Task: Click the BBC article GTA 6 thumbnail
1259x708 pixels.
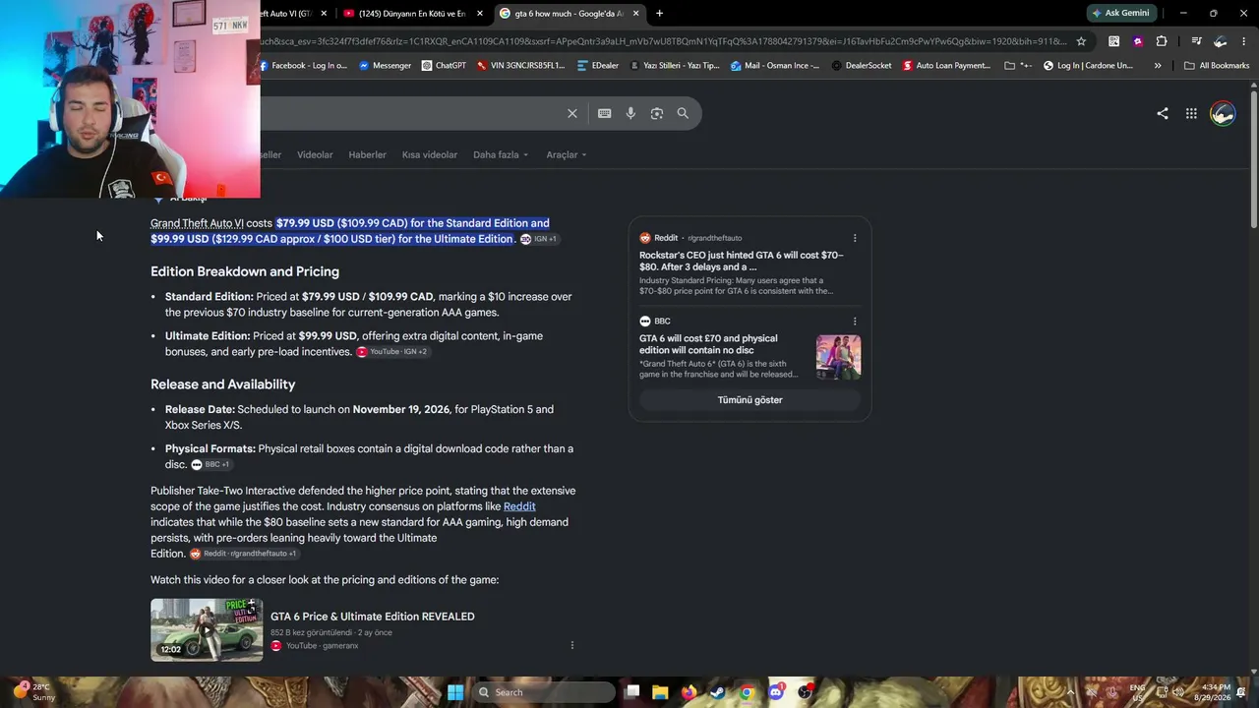Action: [838, 357]
